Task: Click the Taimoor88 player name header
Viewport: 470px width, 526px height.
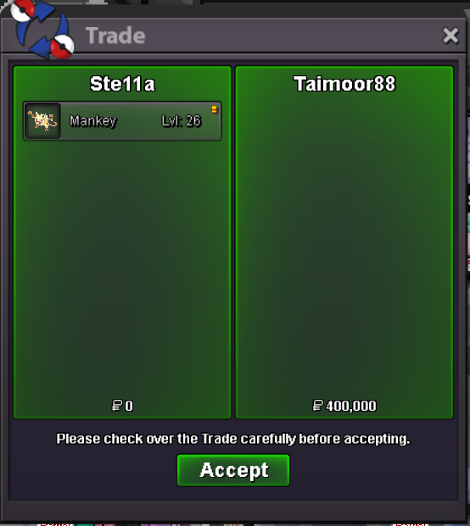Action: click(x=344, y=84)
